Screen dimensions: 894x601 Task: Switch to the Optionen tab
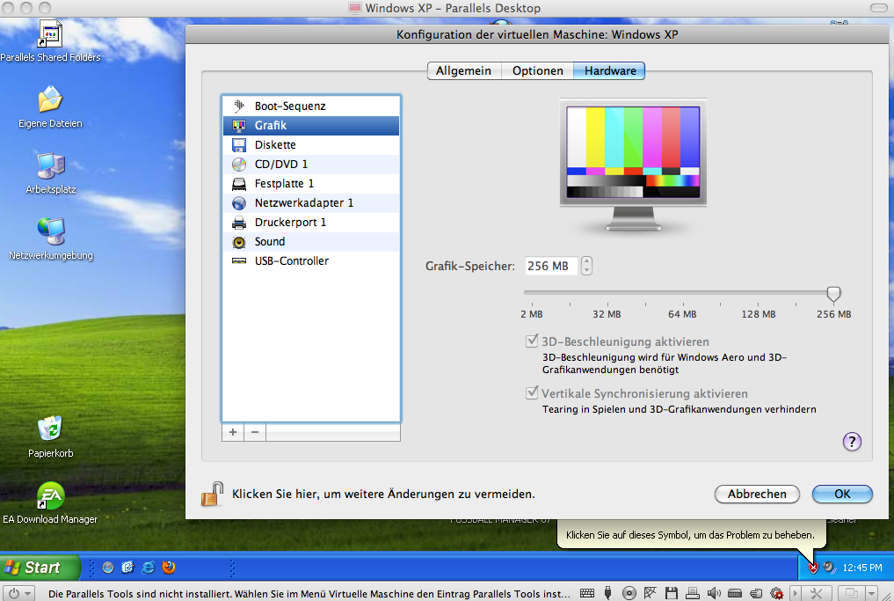(538, 70)
